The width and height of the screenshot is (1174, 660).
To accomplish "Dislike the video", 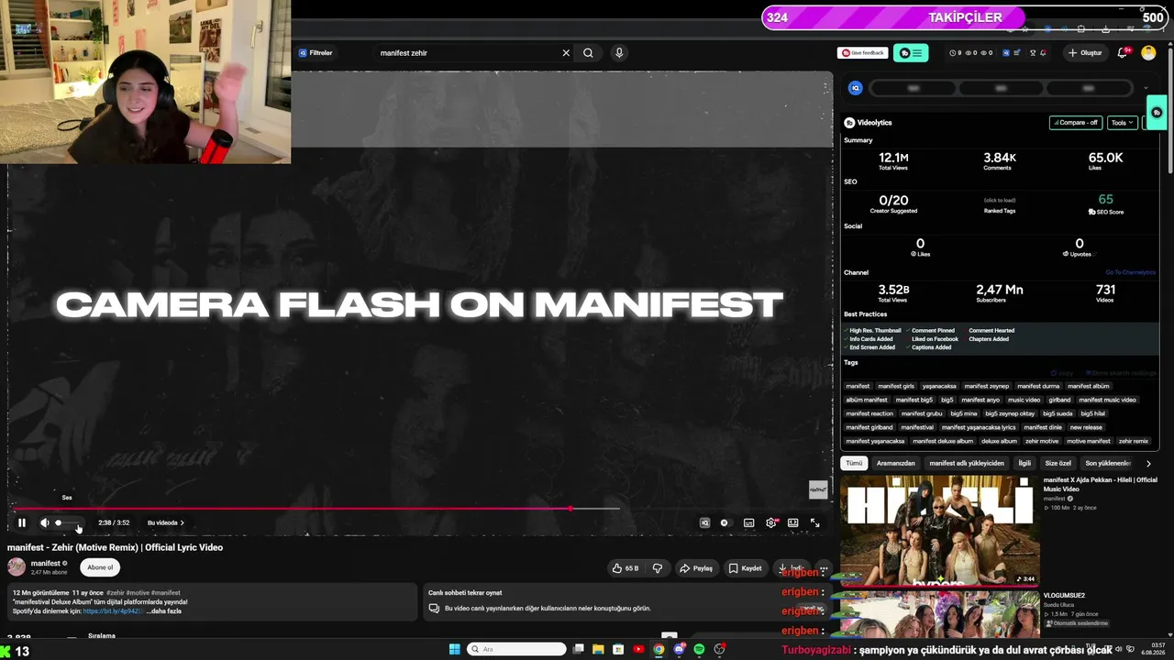I will coord(658,568).
